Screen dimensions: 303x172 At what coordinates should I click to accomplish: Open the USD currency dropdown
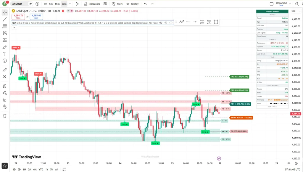coord(296,11)
